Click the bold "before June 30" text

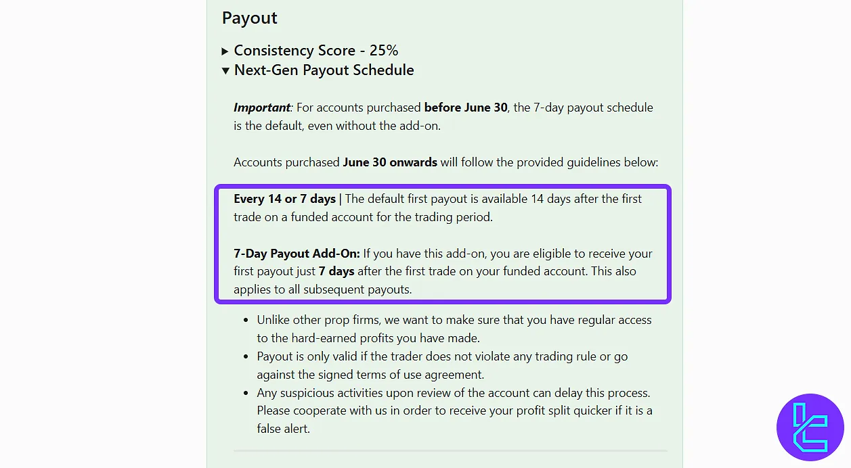coord(465,108)
